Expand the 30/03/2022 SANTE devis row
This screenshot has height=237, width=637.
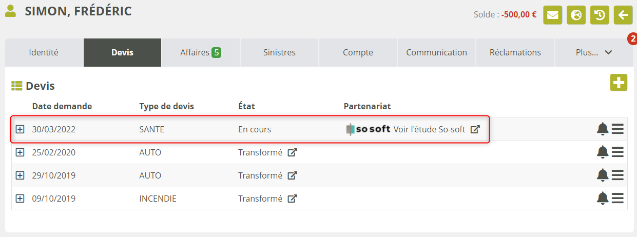20,129
